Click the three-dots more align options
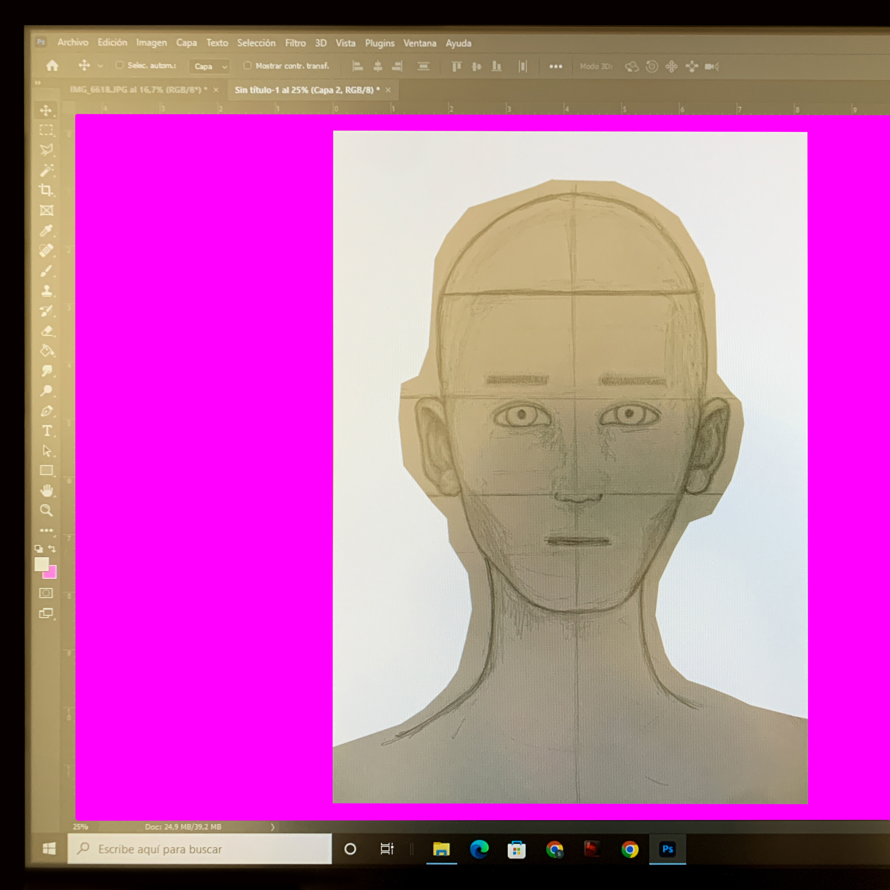Screen dimensions: 890x890 click(x=556, y=66)
